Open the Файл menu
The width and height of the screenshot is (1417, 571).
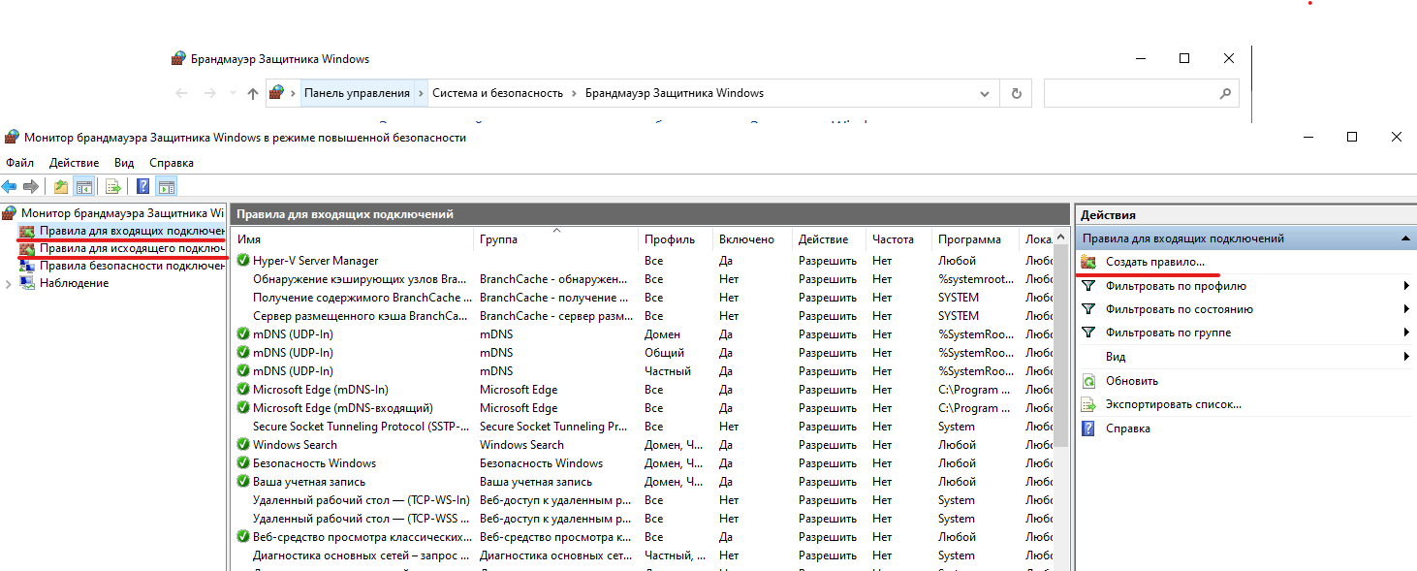click(19, 163)
